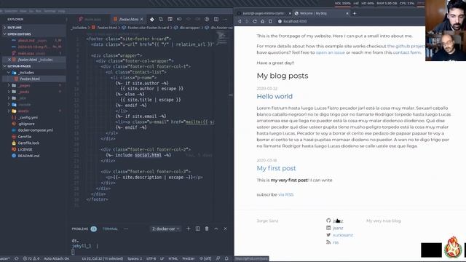Open the kurosanz Twitter footer link
This screenshot has height=262, width=466.
343,235
